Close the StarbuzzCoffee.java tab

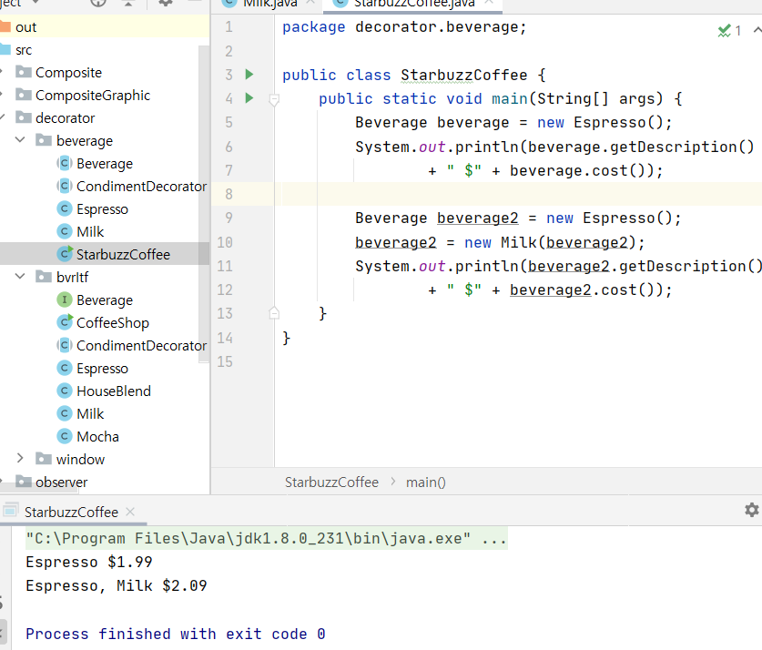click(490, 3)
